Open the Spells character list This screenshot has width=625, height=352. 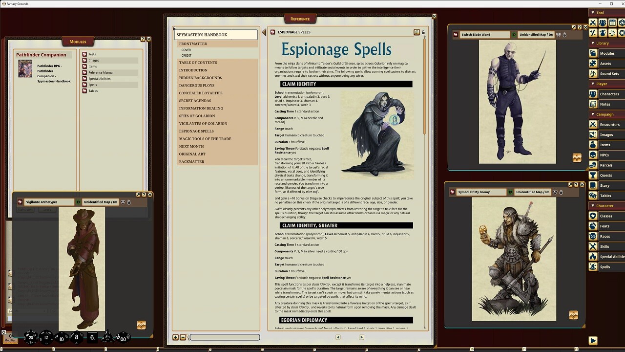(605, 267)
